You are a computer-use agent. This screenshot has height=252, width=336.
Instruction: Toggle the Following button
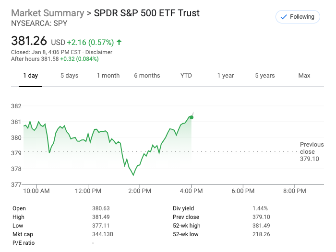tap(298, 17)
